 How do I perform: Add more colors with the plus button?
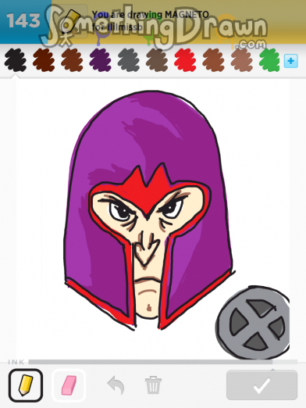coord(290,61)
